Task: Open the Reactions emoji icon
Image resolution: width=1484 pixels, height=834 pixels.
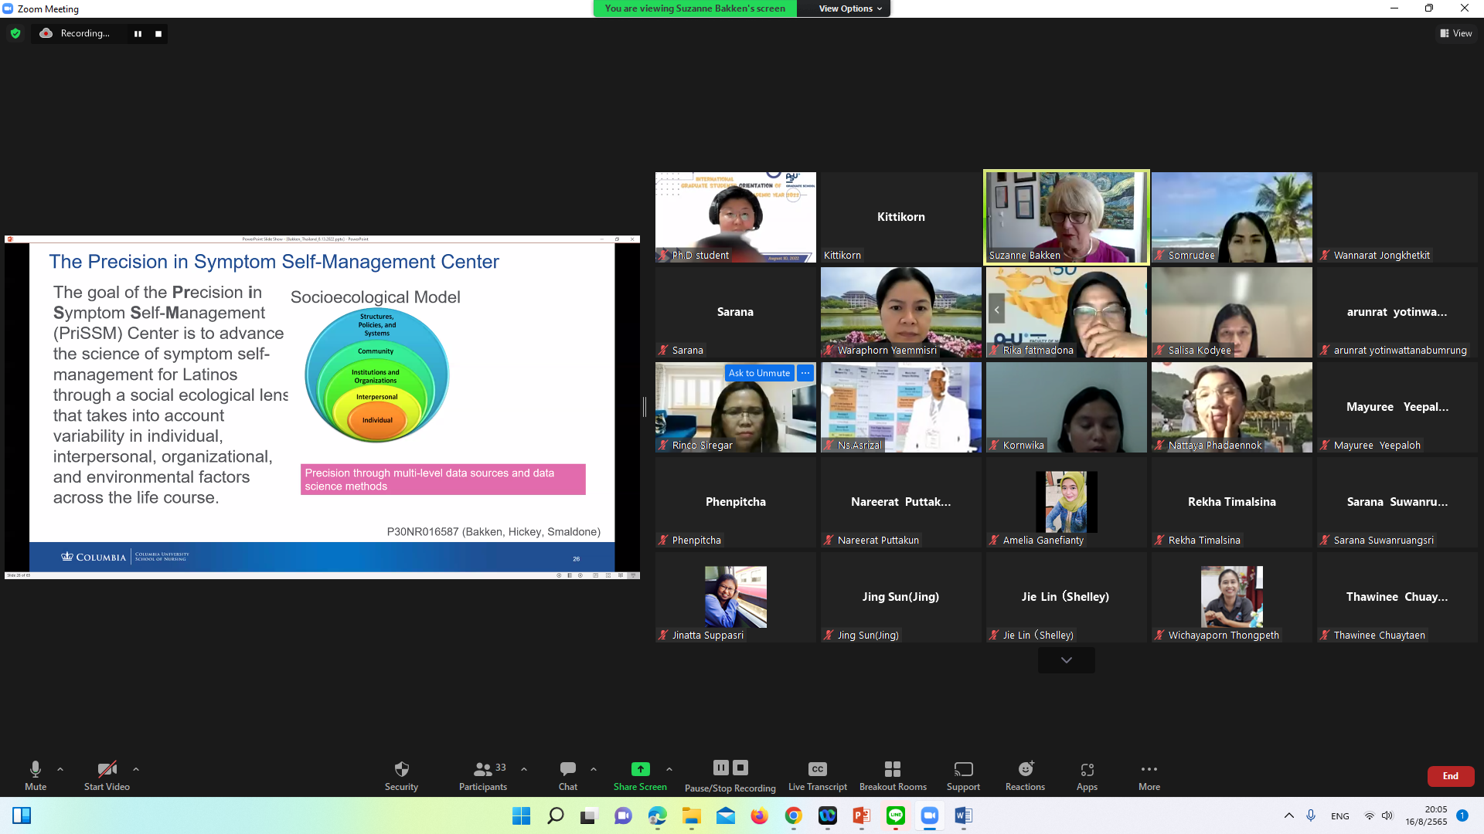Action: coord(1025,769)
